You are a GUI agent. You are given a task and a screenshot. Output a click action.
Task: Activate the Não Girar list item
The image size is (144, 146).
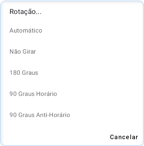(x=72, y=52)
